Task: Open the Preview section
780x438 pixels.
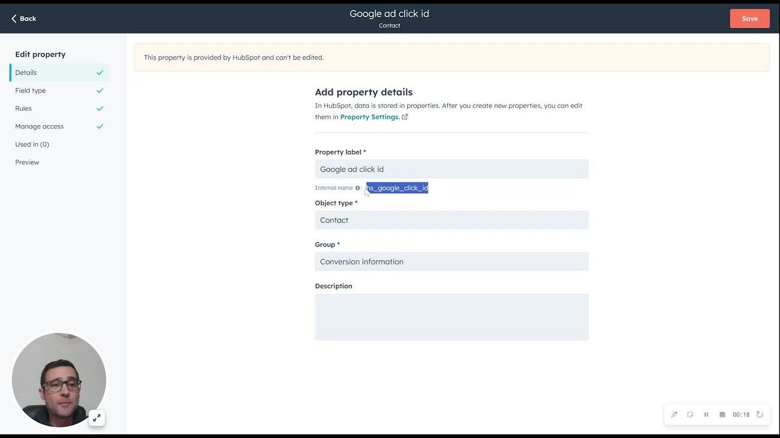Action: tap(27, 162)
